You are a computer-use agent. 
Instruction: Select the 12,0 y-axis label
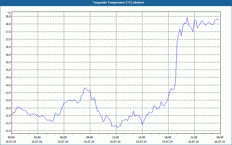[x=8, y=115]
